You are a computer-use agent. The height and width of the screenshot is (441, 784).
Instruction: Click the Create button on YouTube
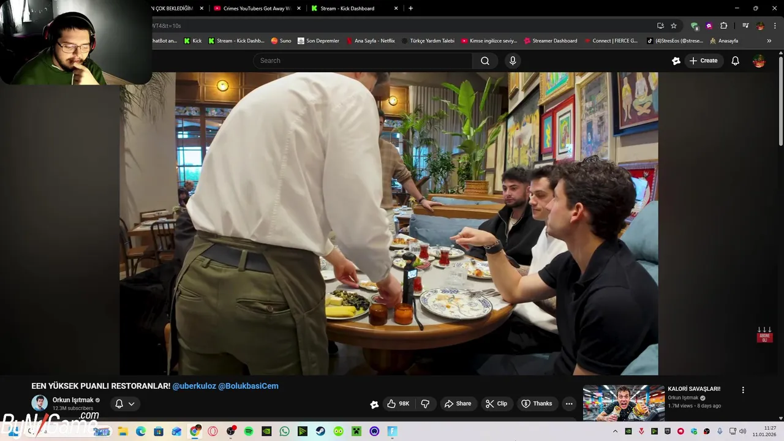coord(703,61)
